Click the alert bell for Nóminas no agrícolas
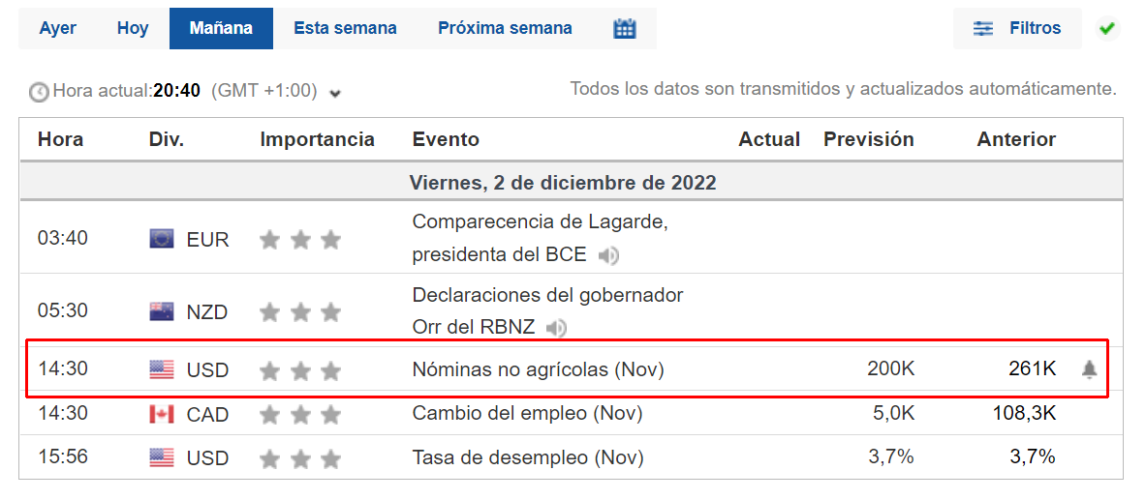The image size is (1146, 500). 1090,369
